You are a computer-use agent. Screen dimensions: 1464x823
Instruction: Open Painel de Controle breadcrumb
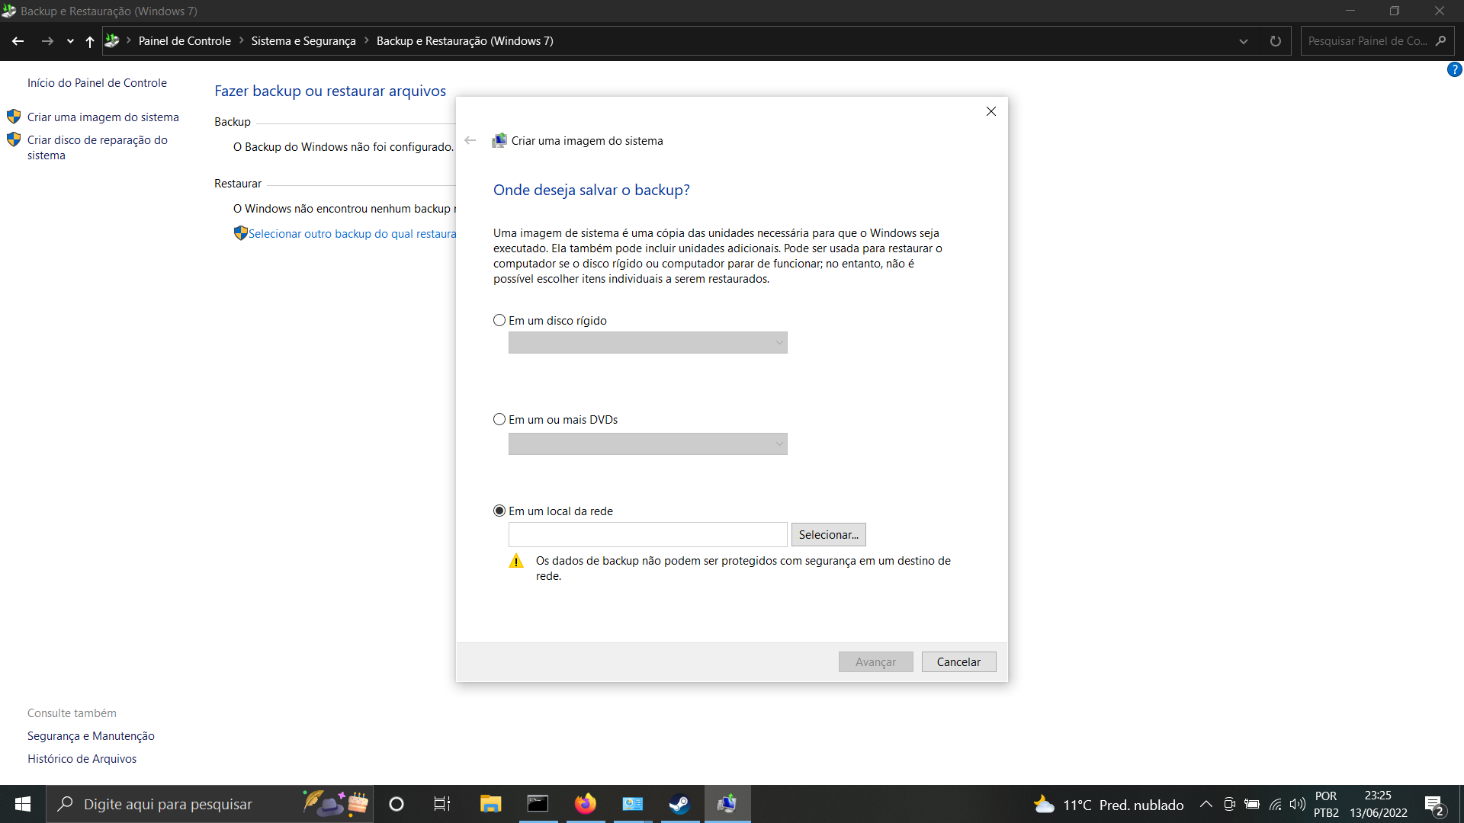coord(185,41)
